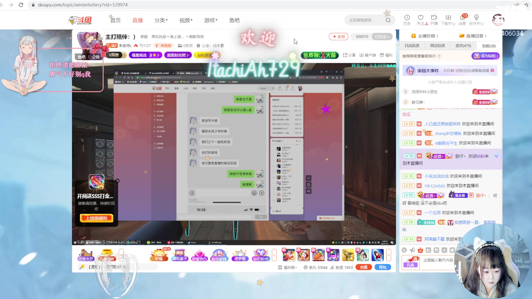532x299 pixels.
Task: Open the 开播 start-stream icon
Action: pyautogui.click(x=434, y=20)
